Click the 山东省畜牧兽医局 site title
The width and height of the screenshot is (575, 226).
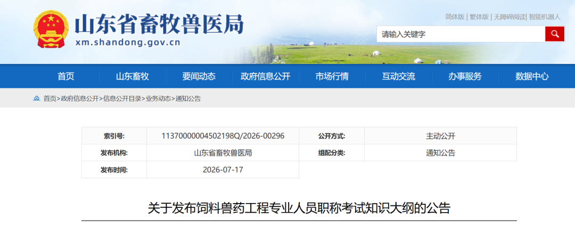[160, 25]
